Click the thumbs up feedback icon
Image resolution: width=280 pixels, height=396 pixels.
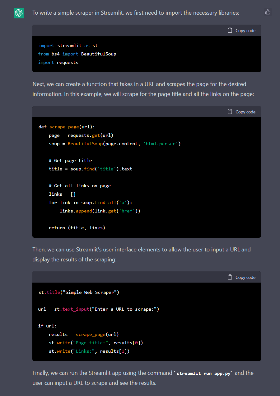(x=268, y=12)
